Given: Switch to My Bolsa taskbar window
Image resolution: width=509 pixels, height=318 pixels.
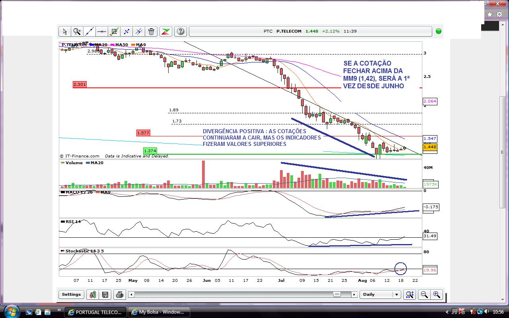Looking at the screenshot, I should point(159,312).
